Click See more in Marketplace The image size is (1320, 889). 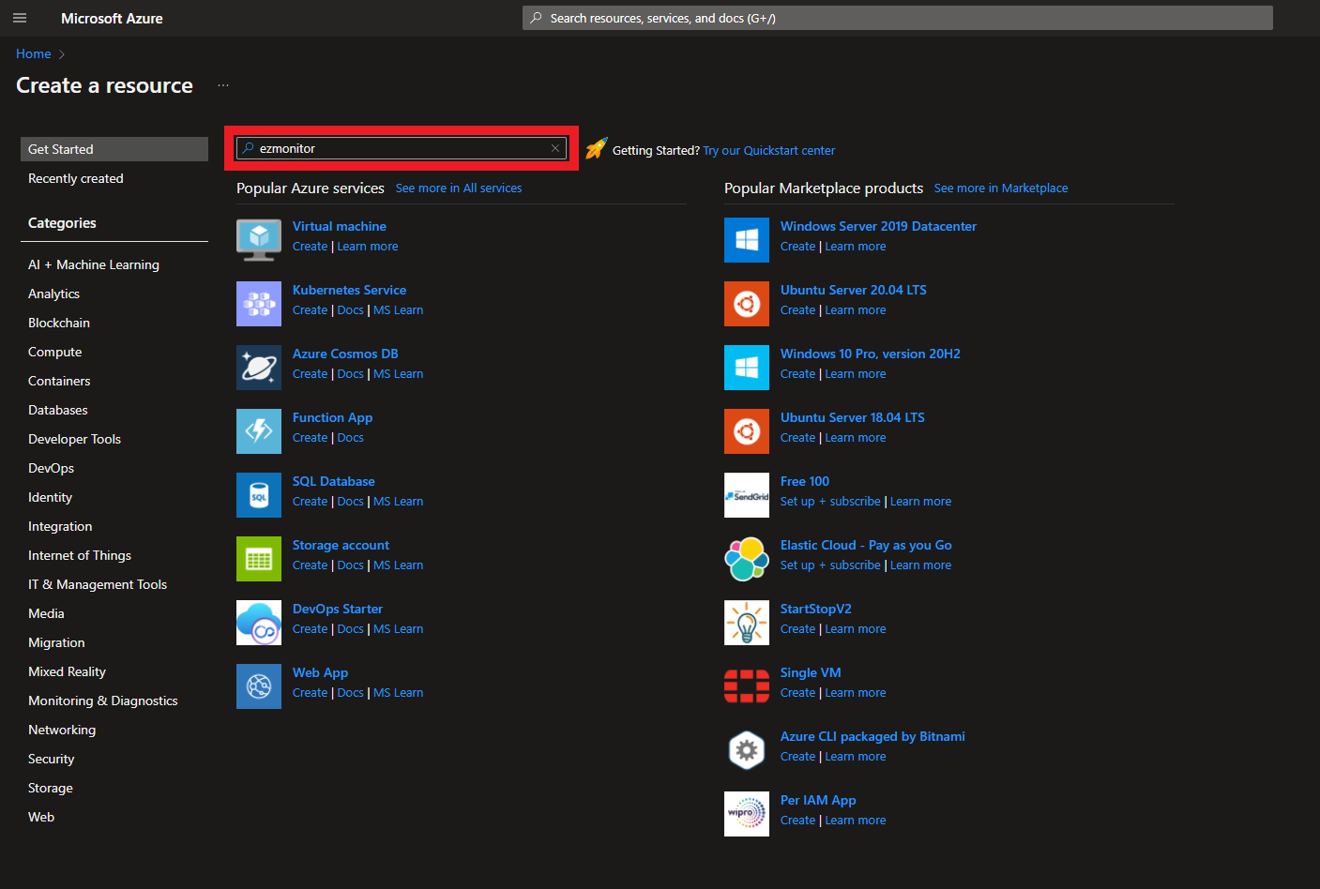(1001, 188)
